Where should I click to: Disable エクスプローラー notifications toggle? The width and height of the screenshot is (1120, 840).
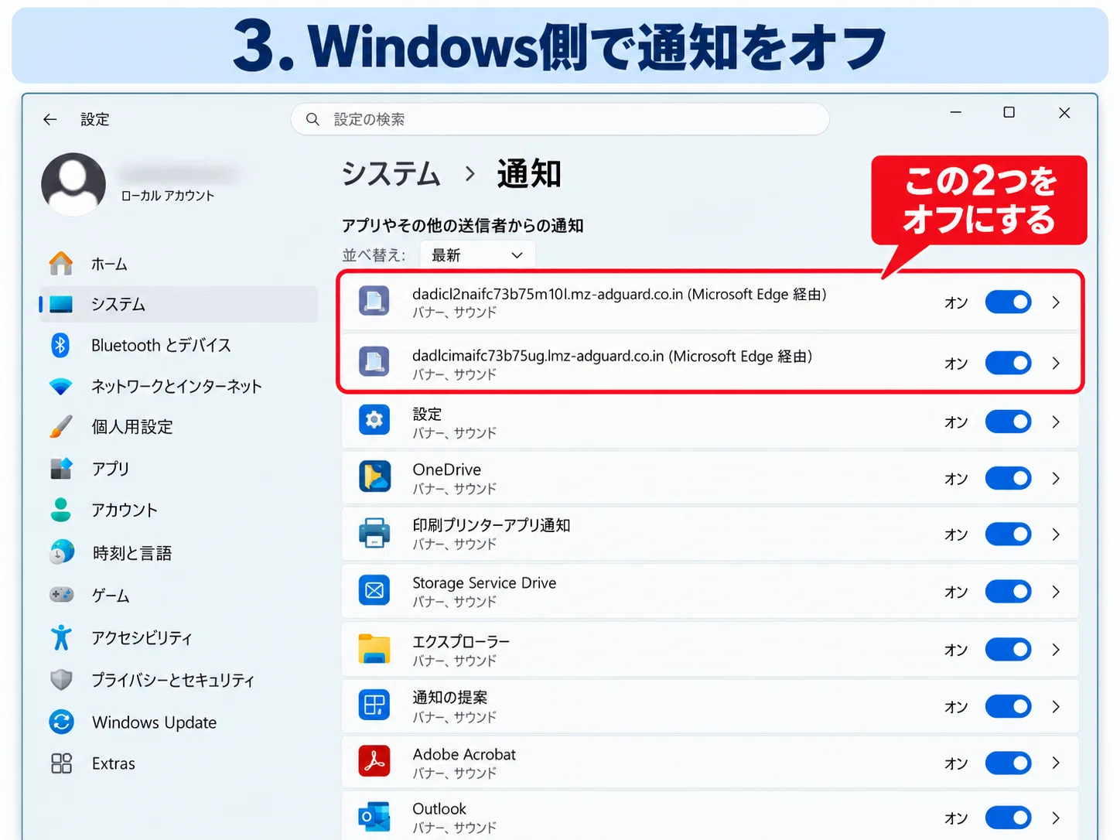(x=1008, y=650)
